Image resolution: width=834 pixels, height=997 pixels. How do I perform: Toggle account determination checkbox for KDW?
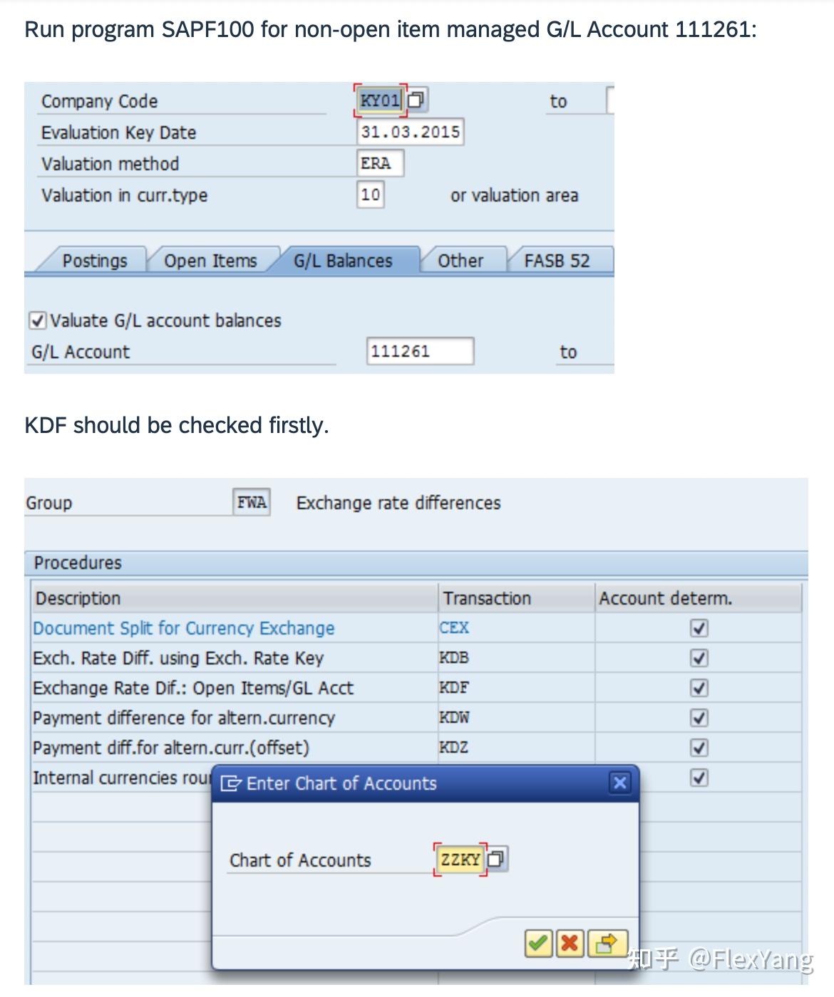[699, 718]
